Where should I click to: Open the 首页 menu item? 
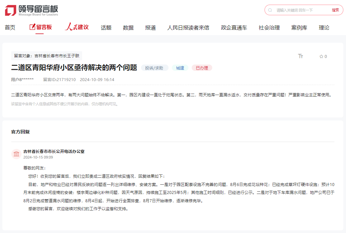pyautogui.click(x=10, y=27)
